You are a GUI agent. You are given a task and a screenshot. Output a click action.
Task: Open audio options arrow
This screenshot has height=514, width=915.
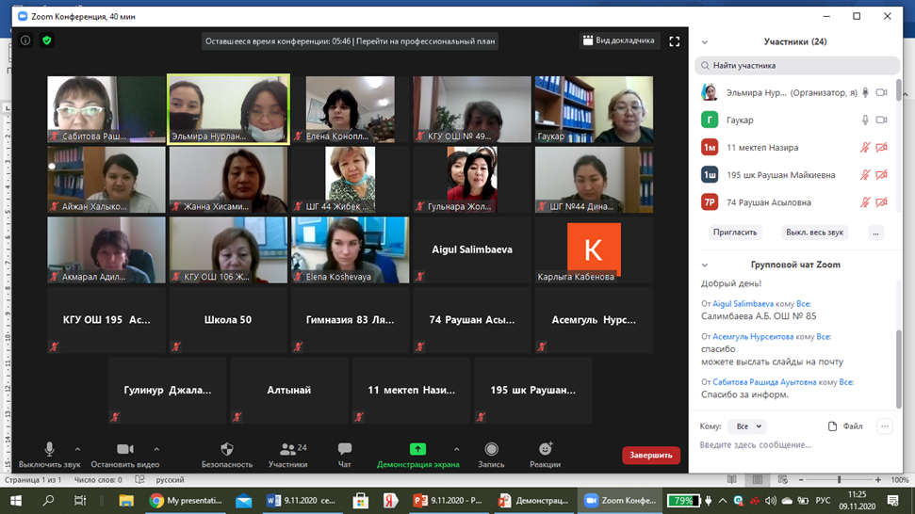(x=77, y=449)
